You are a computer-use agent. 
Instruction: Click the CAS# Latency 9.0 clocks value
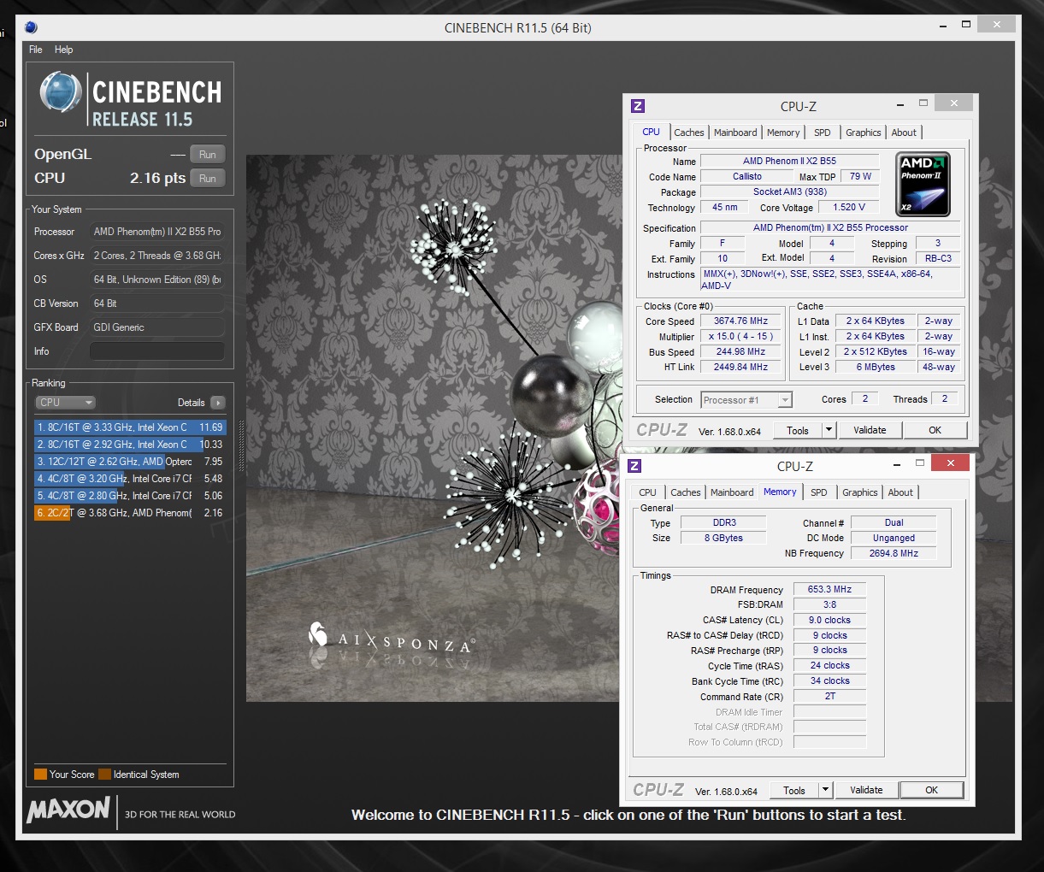[829, 621]
